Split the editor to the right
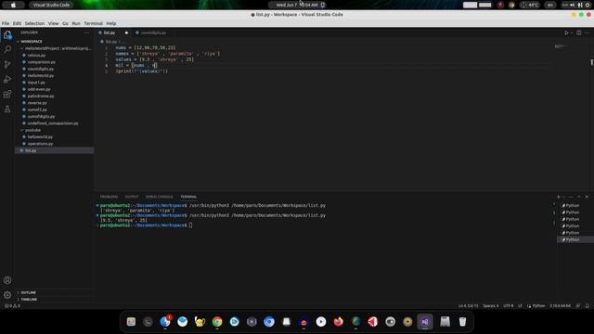594x334 pixels. [579, 33]
